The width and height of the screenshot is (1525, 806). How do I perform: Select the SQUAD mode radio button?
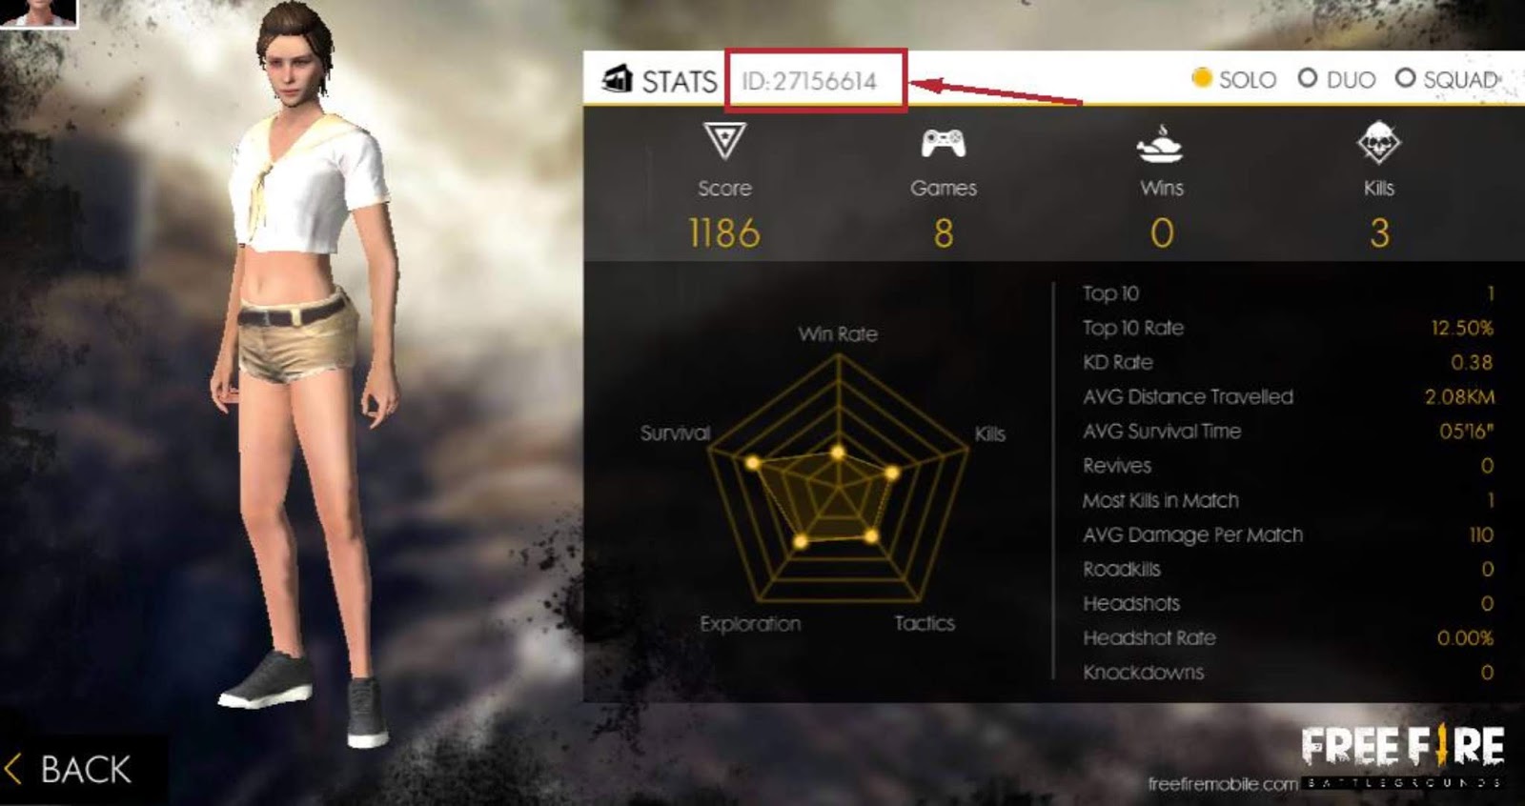[x=1405, y=78]
